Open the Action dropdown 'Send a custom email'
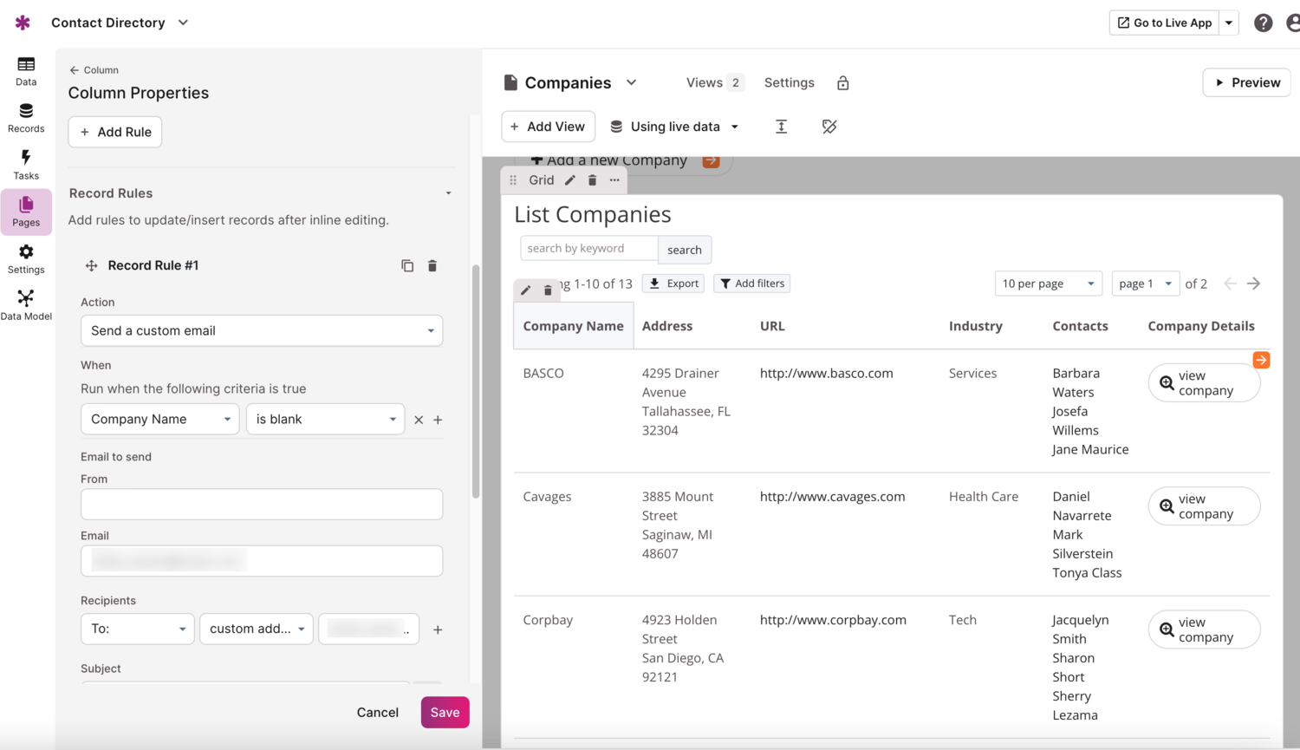This screenshot has width=1300, height=750. click(262, 330)
